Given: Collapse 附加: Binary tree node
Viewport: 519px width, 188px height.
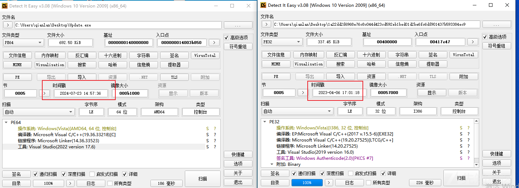Looking at the screenshot, I should point(271,164).
